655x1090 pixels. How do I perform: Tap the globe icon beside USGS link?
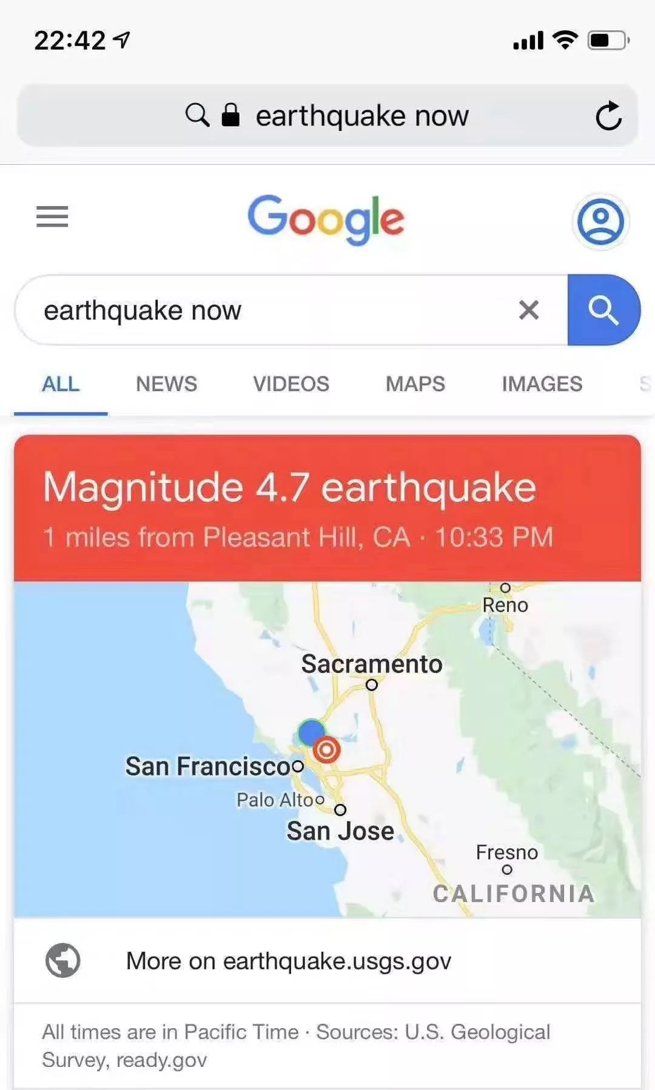63,961
